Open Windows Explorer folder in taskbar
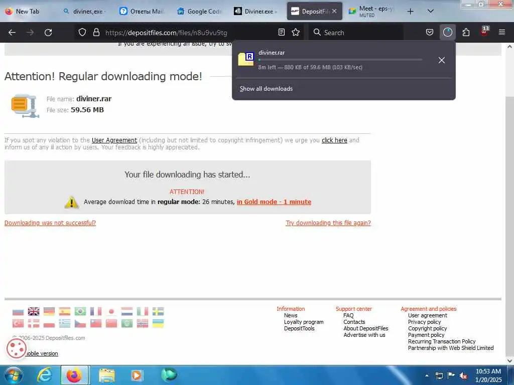Viewport: 514px width, 385px height. (x=107, y=375)
